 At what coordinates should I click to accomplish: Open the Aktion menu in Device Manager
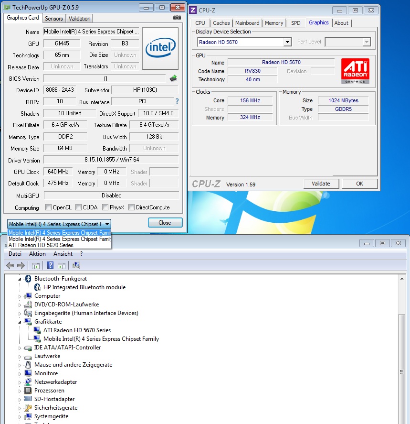coord(37,254)
